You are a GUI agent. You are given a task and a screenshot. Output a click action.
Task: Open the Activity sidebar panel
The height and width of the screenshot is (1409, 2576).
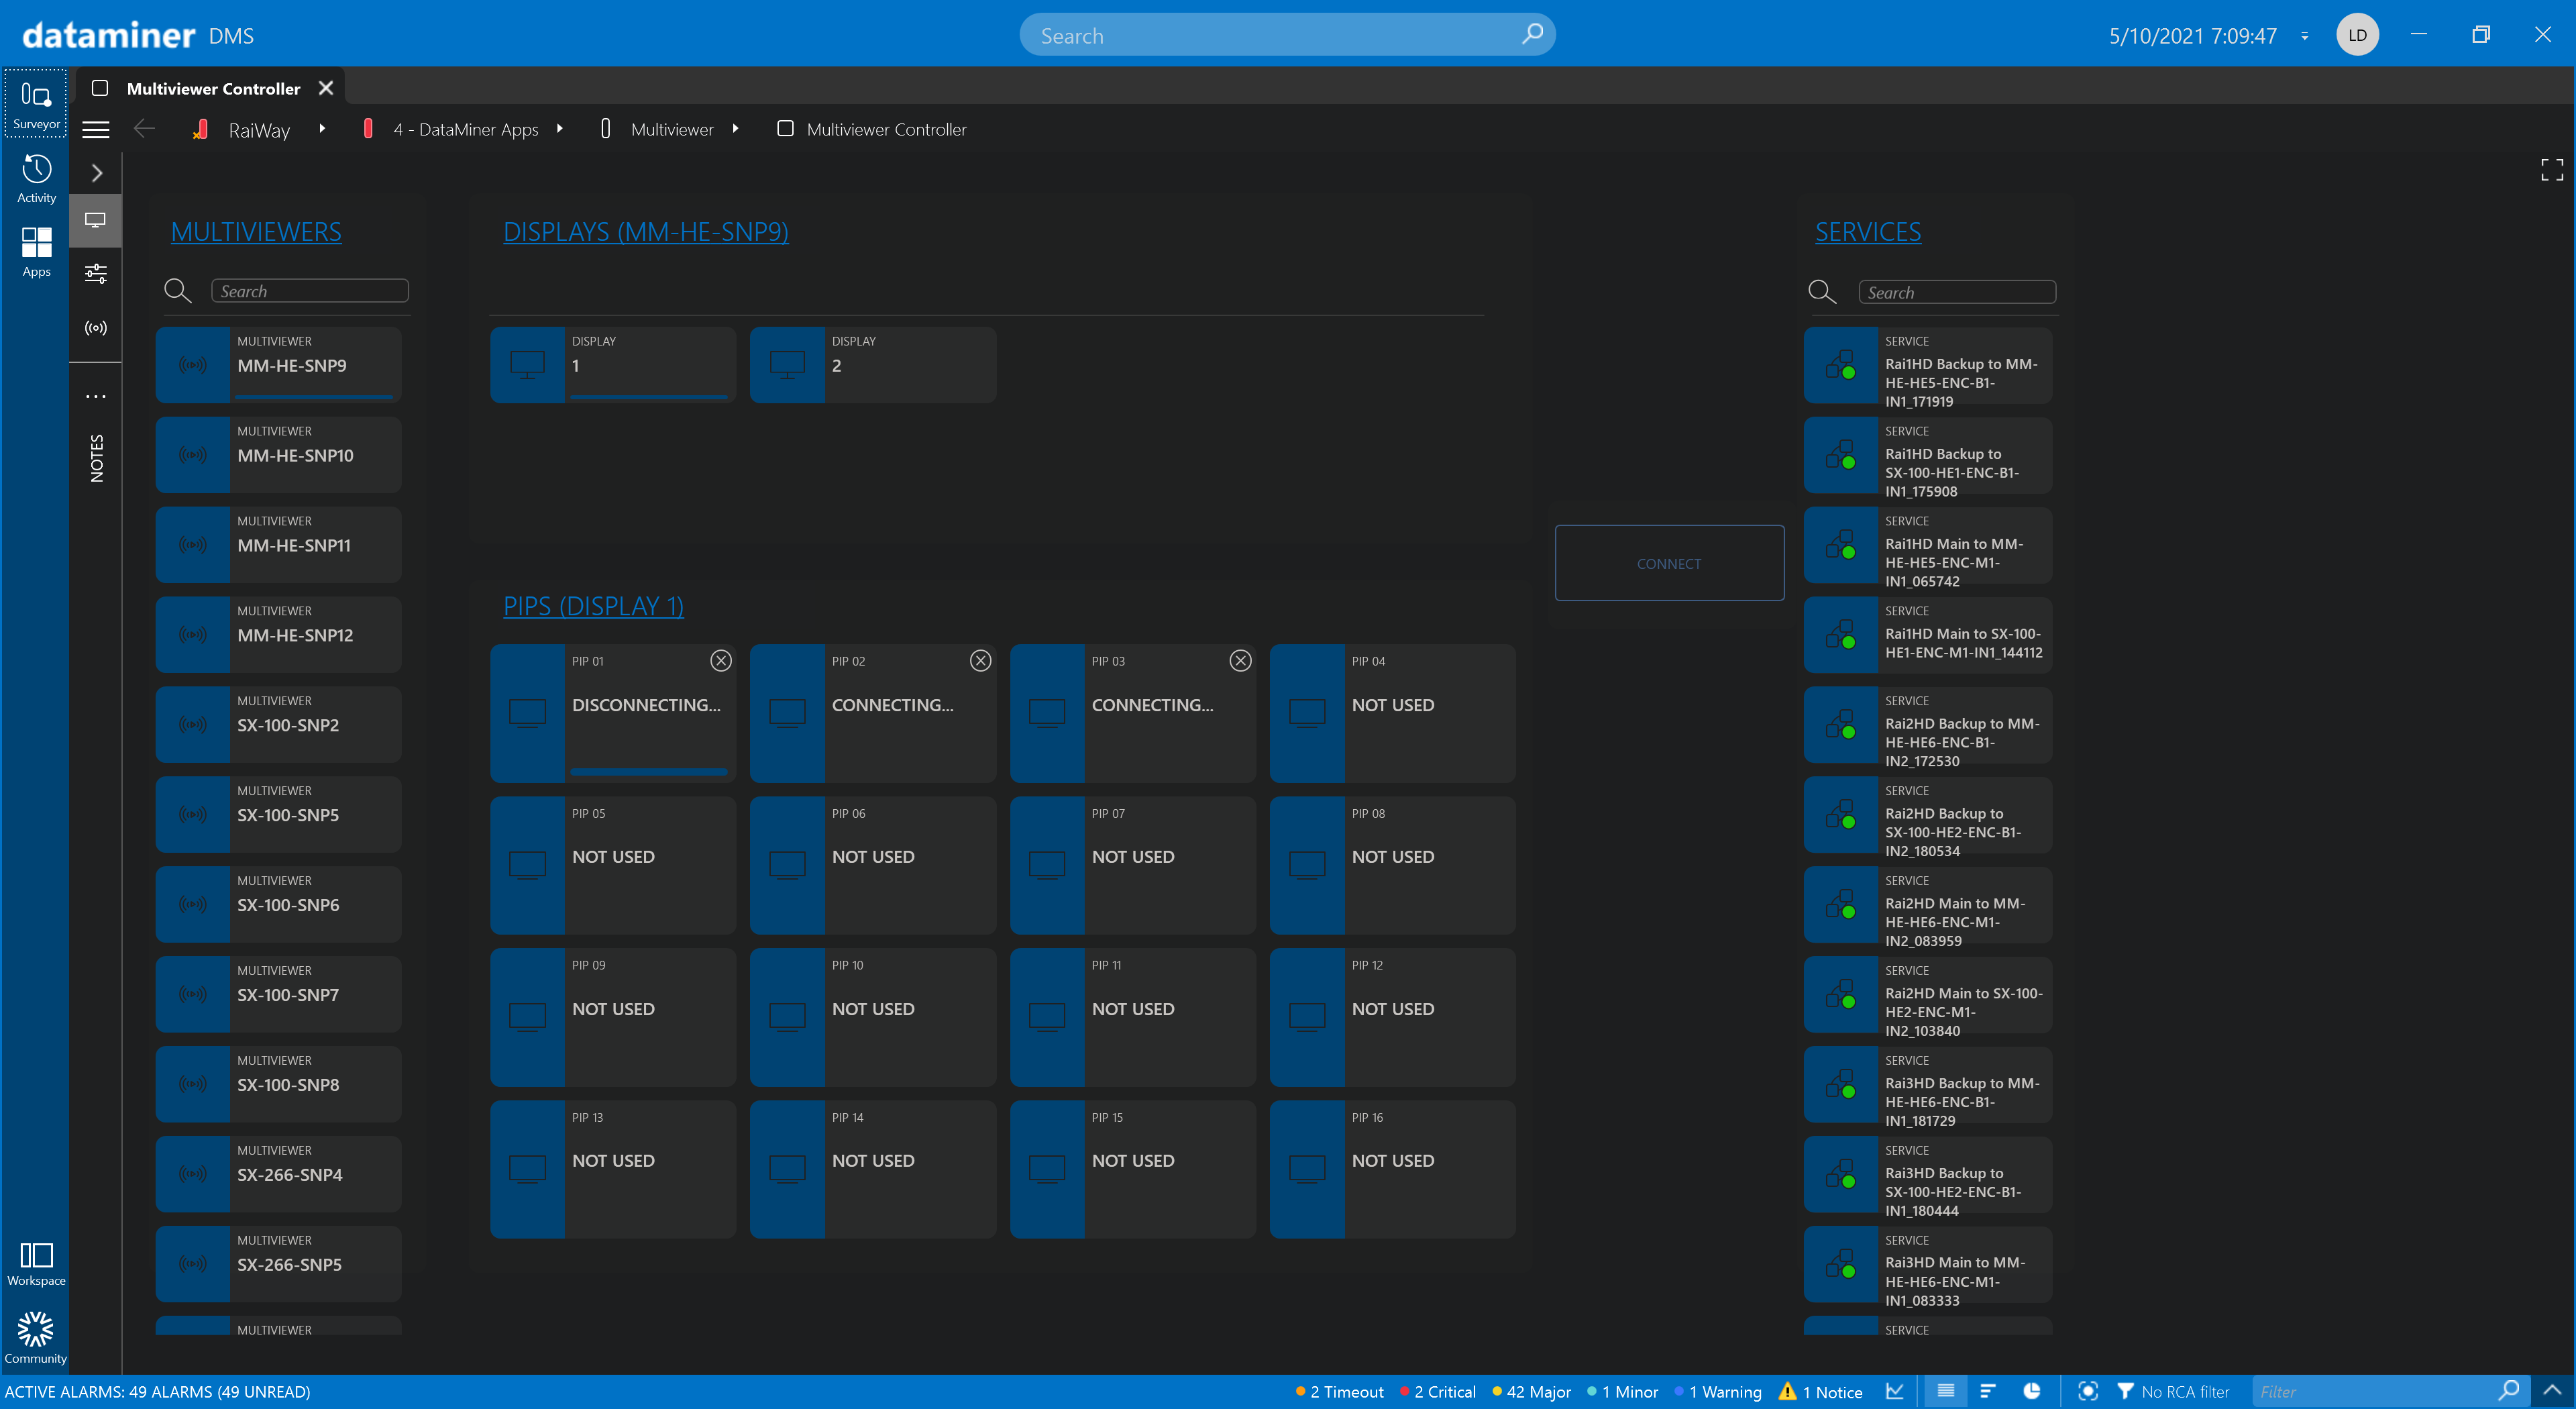(36, 178)
